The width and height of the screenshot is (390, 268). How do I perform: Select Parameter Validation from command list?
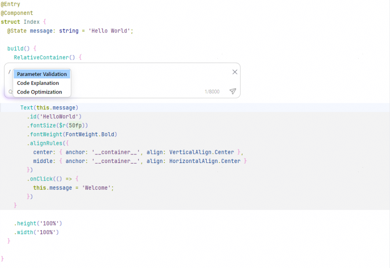[x=42, y=74]
